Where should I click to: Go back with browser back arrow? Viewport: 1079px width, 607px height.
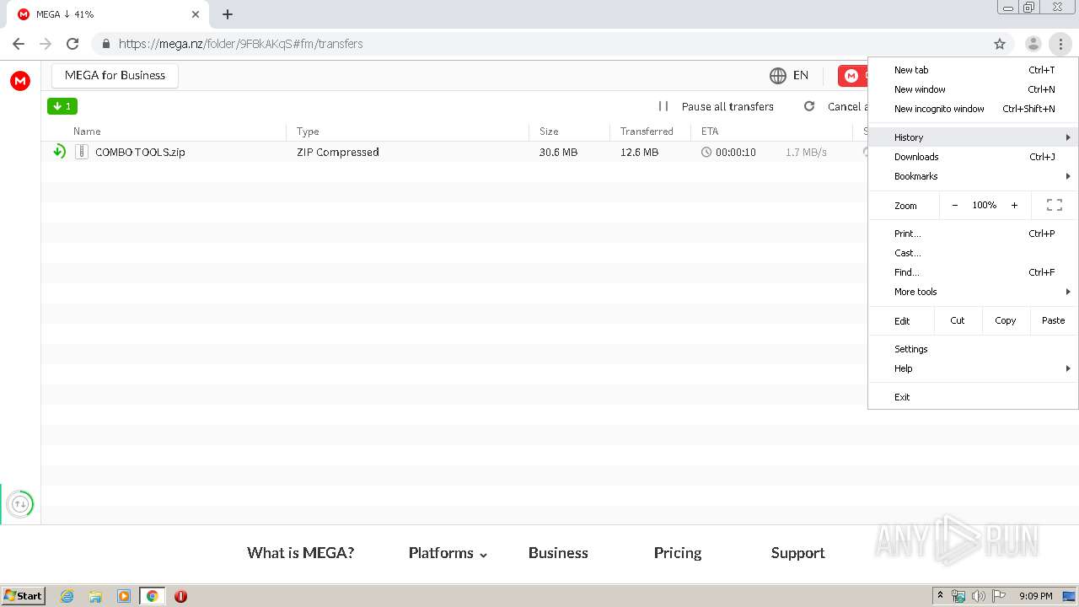tap(19, 44)
